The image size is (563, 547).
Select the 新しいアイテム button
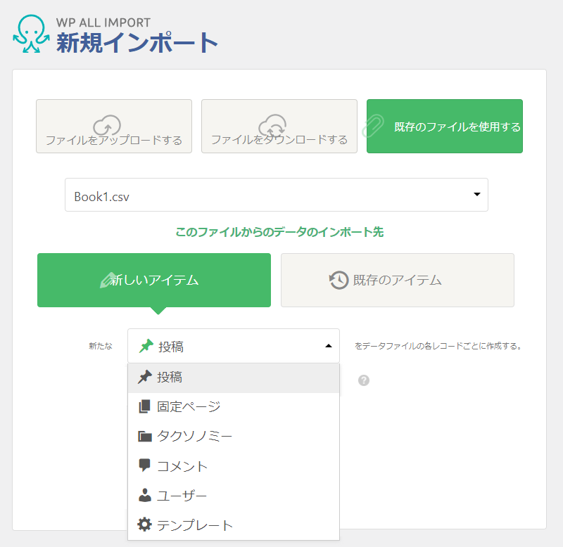click(154, 280)
